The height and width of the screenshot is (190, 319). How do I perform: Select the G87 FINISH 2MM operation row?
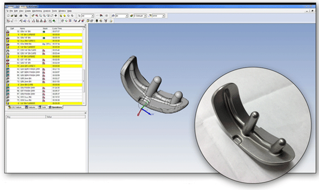coord(44,91)
